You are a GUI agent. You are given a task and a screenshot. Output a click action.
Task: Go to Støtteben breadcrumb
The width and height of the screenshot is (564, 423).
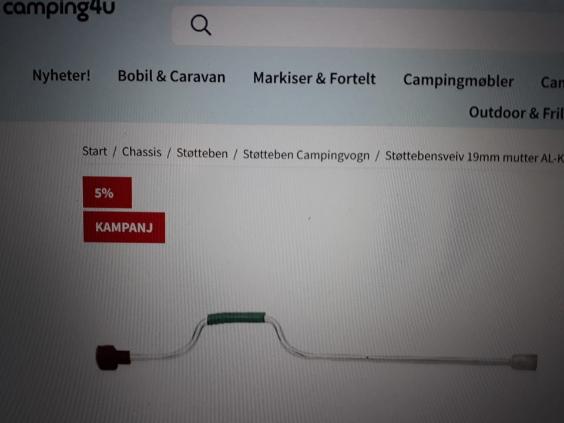coord(202,153)
